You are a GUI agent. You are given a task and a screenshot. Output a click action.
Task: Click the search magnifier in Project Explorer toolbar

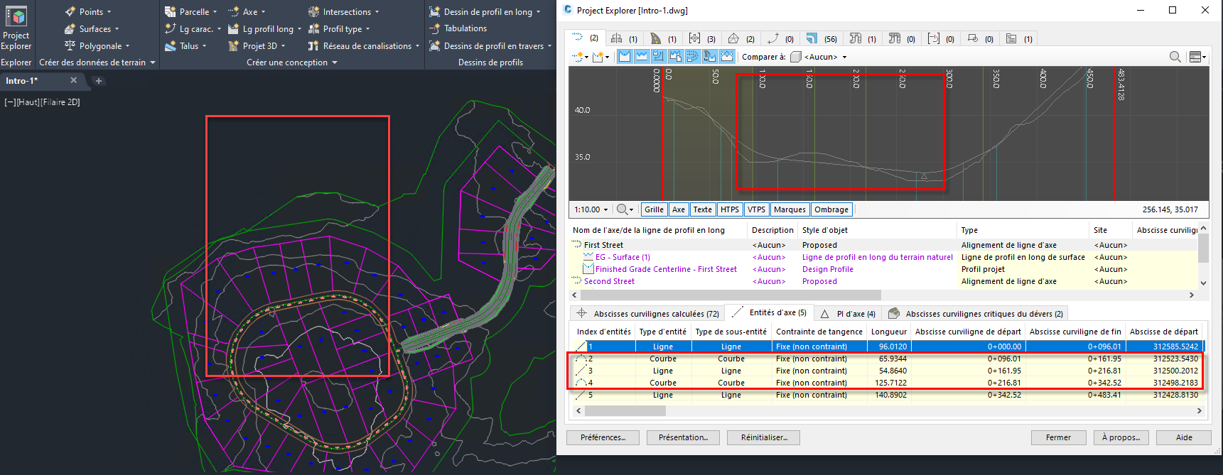tap(1175, 57)
